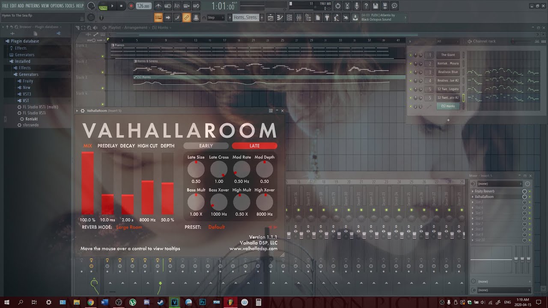Viewport: 548px width, 308px height.
Task: Open the EDIT menu
Action: click(13, 6)
